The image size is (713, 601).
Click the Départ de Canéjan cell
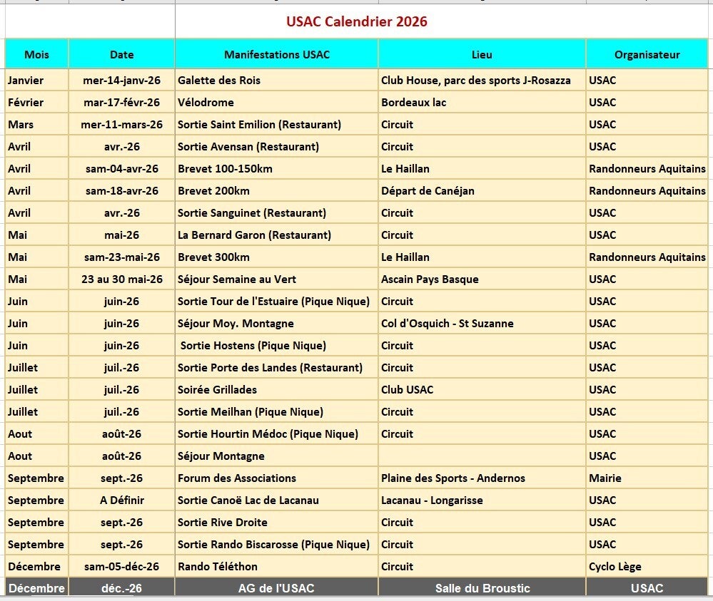(482, 191)
